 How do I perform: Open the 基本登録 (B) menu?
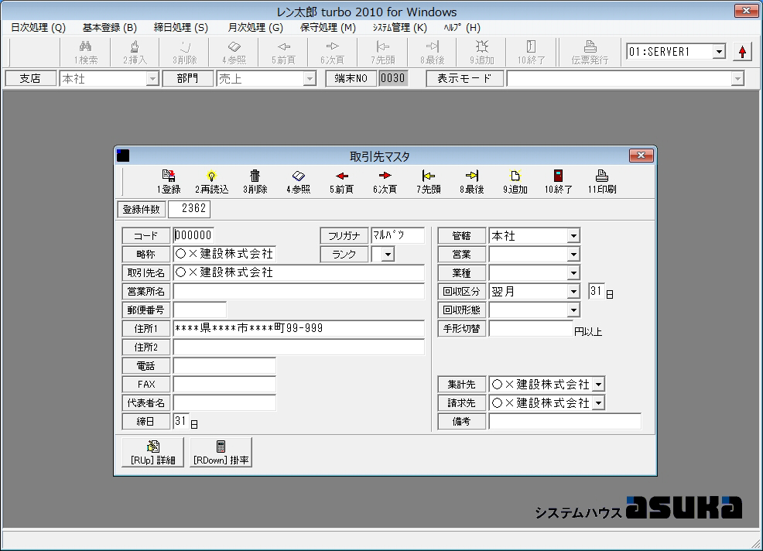pos(109,27)
